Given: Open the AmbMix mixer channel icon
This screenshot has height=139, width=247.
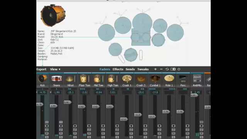Looking at the screenshot, I should [197, 78].
